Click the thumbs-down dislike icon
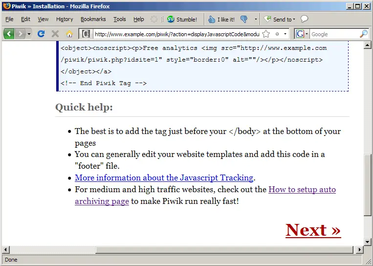373x266 pixels. coord(244,20)
